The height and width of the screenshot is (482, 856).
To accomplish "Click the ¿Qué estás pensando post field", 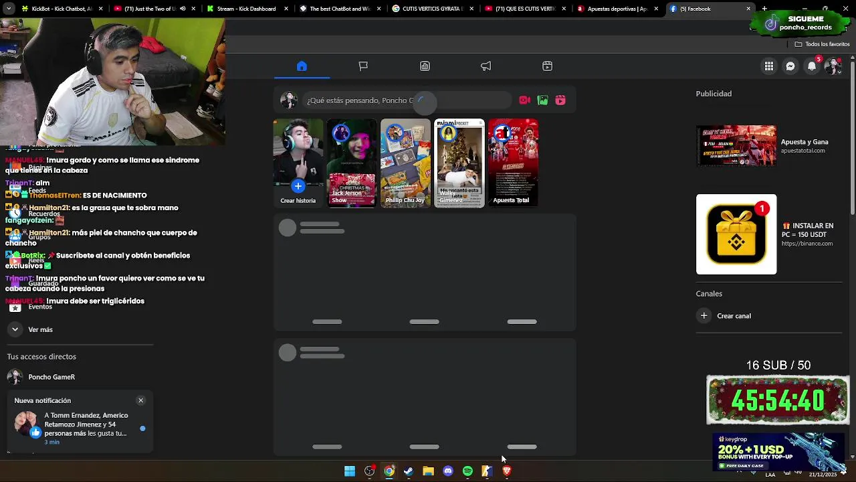I will [x=408, y=100].
